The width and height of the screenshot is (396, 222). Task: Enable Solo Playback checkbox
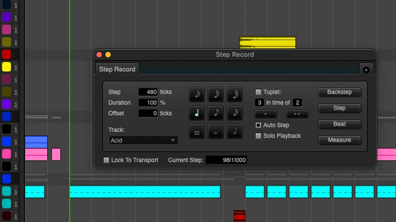258,136
